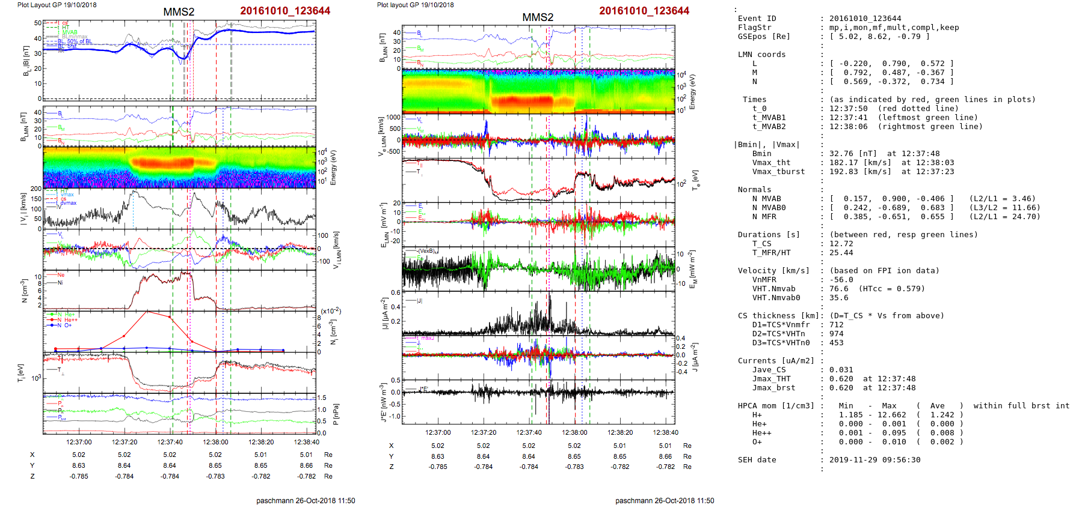
Task: Select the '(L2/L1 = 3.46)' ratio
Action: pyautogui.click(x=1003, y=199)
